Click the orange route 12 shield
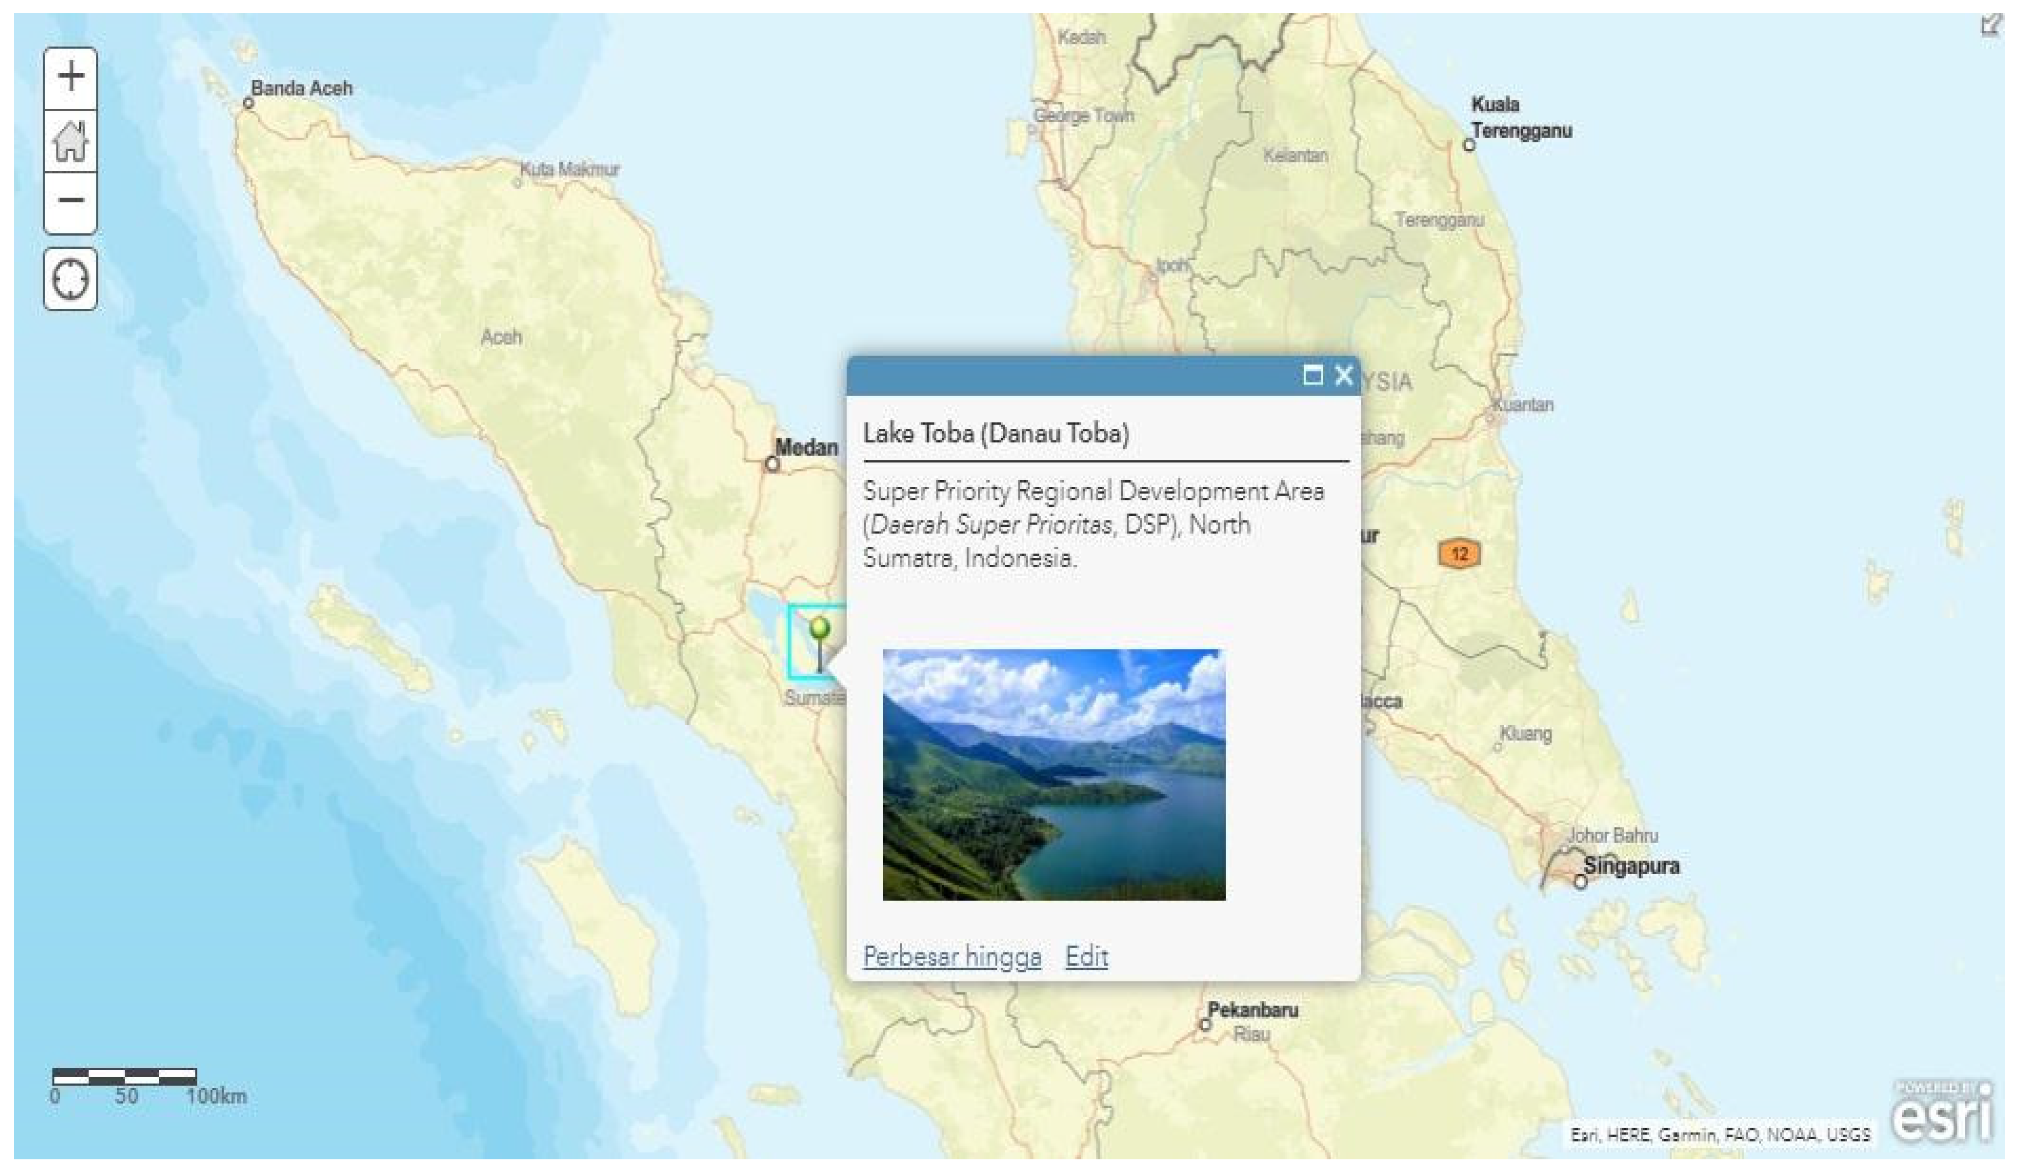The image size is (2019, 1171). click(1459, 554)
